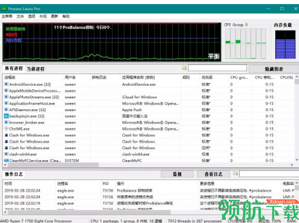
Task: Click the CleanMyPCService.exe monitor icon
Action: click(6, 161)
